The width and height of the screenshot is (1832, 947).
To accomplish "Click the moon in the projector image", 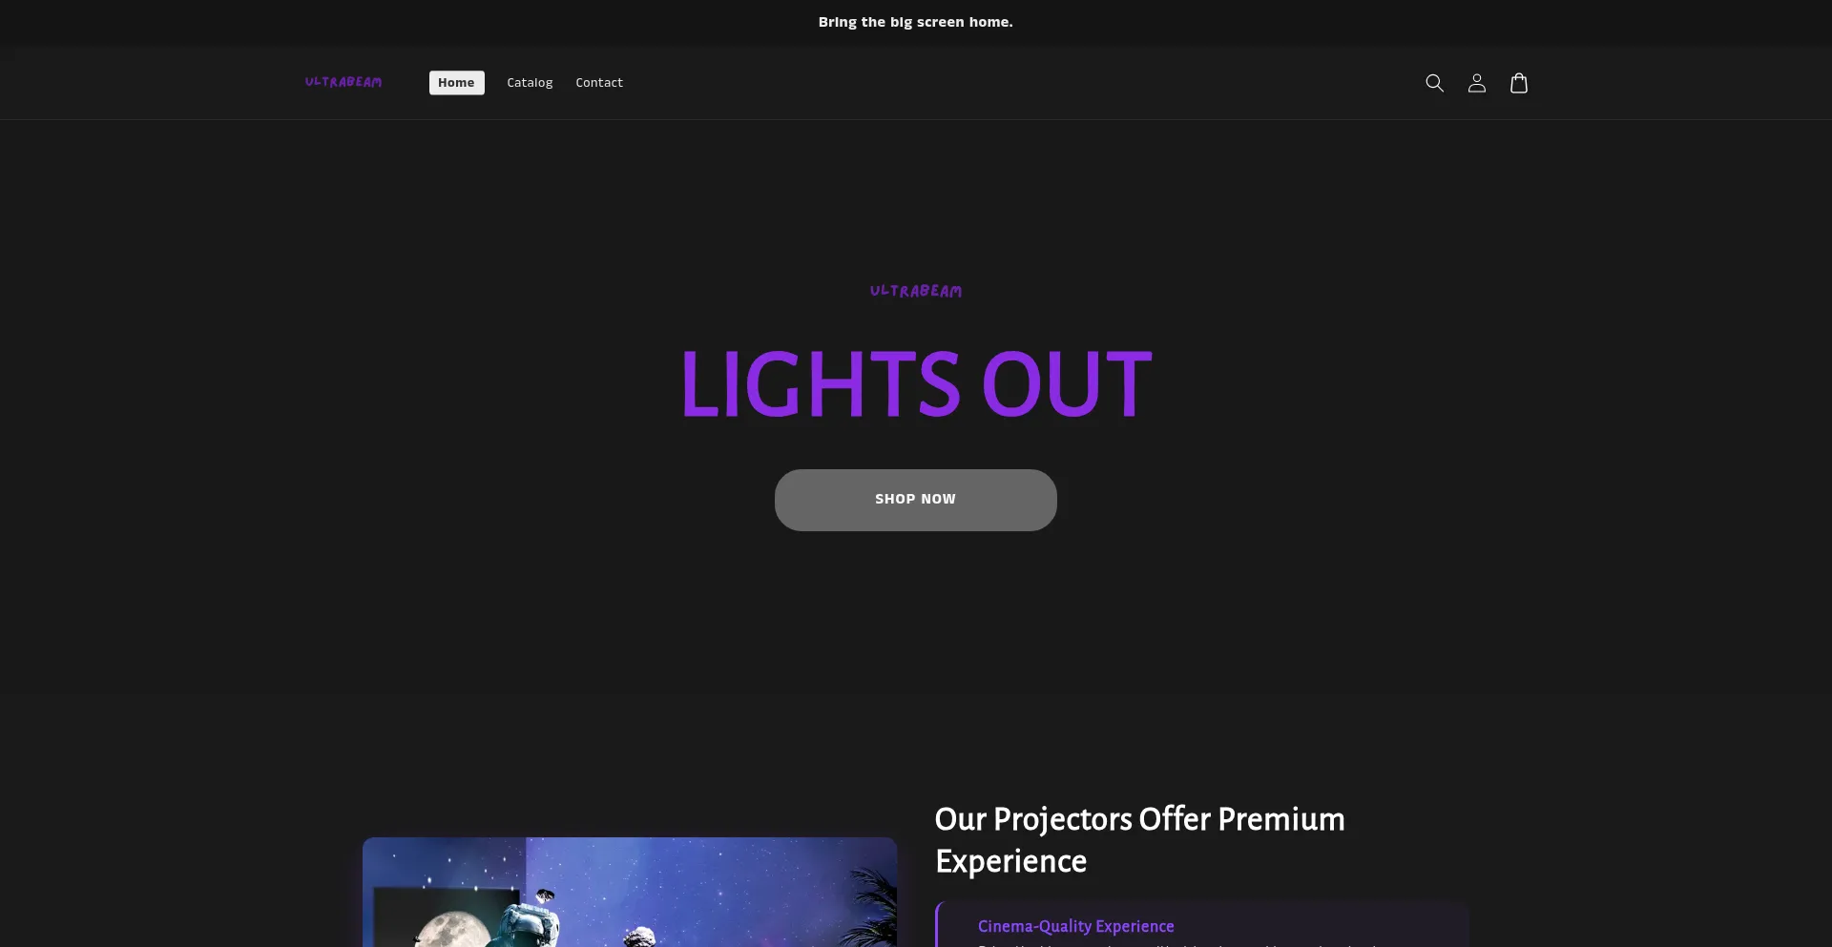I will 453,930.
